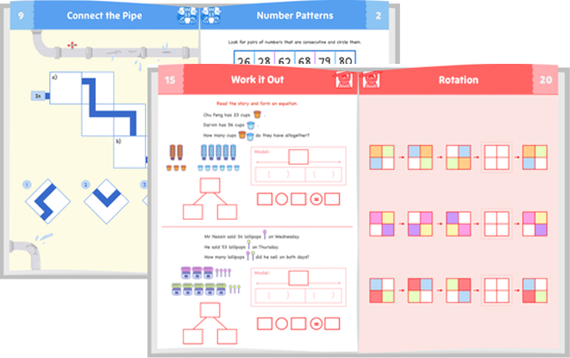Click the top Model answer box in first problem
570x358 pixels.
298,157
